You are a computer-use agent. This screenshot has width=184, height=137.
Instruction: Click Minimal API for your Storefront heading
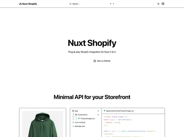coord(92,97)
